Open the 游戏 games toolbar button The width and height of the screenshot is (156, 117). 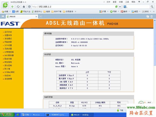[x=145, y=12]
